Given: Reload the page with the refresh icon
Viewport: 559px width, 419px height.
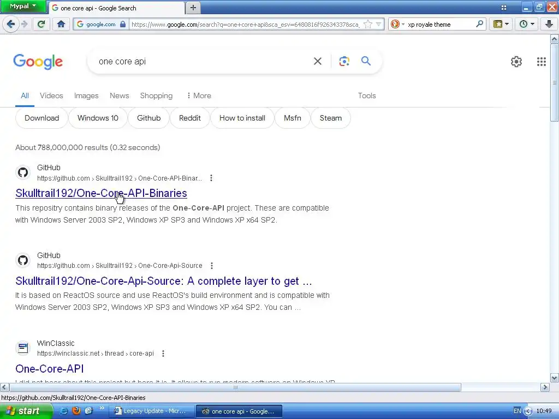Looking at the screenshot, I should [x=41, y=24].
